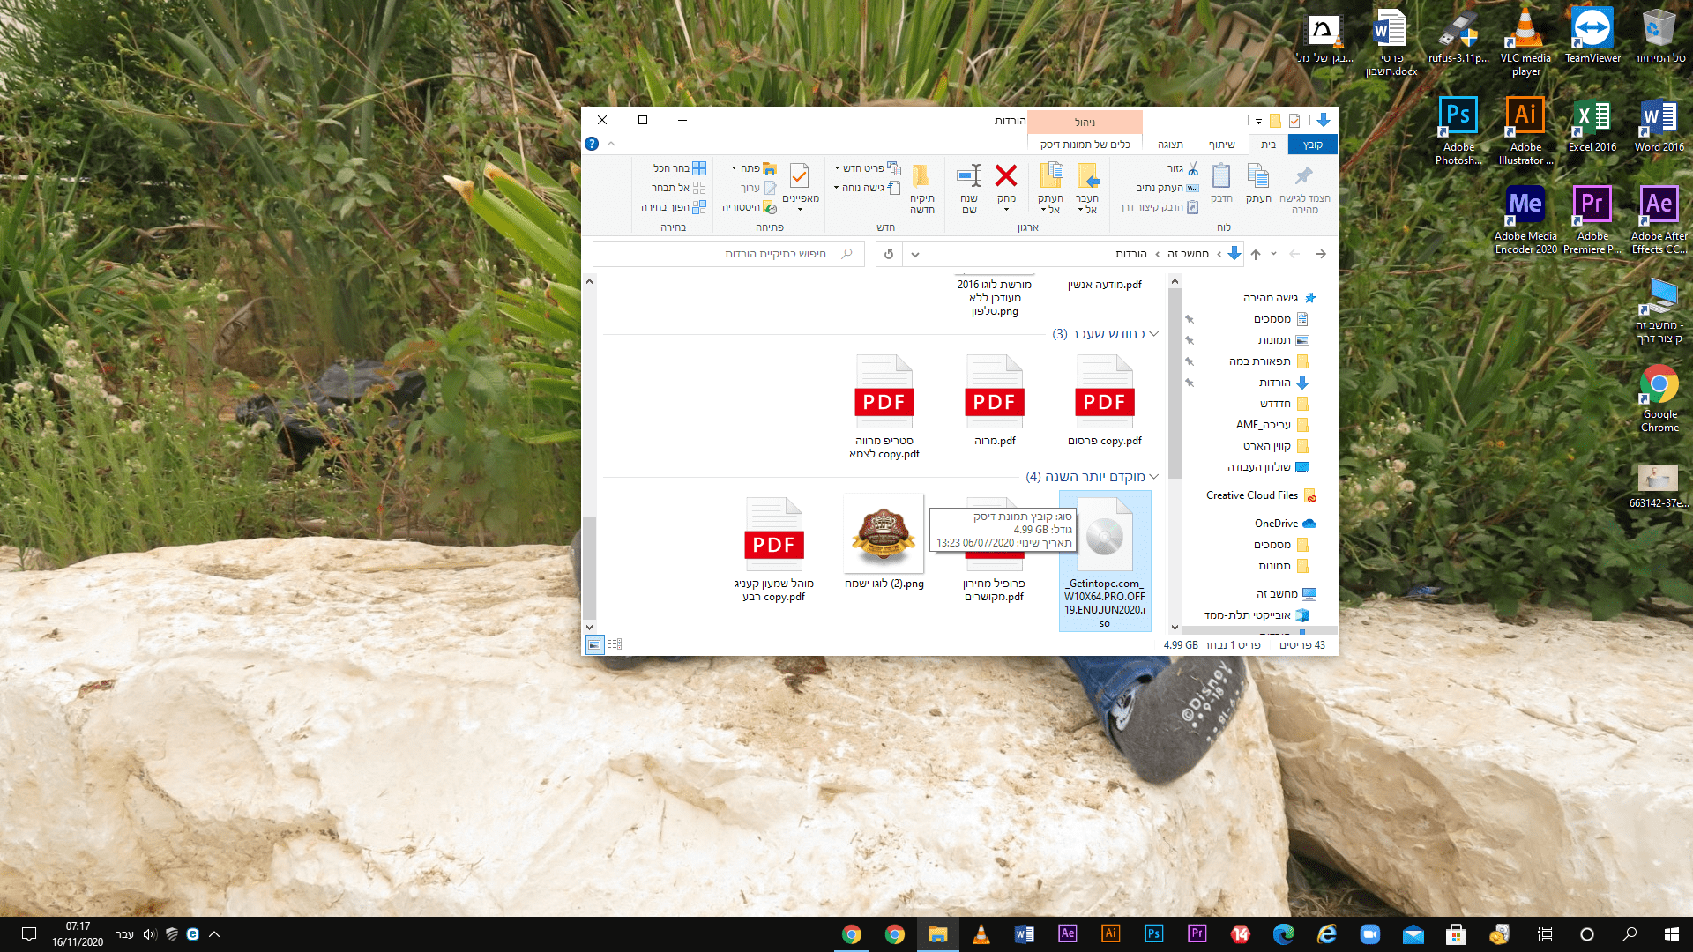1693x952 pixels.
Task: Open the View (תצוגה) ribbon tab
Action: coord(1170,145)
